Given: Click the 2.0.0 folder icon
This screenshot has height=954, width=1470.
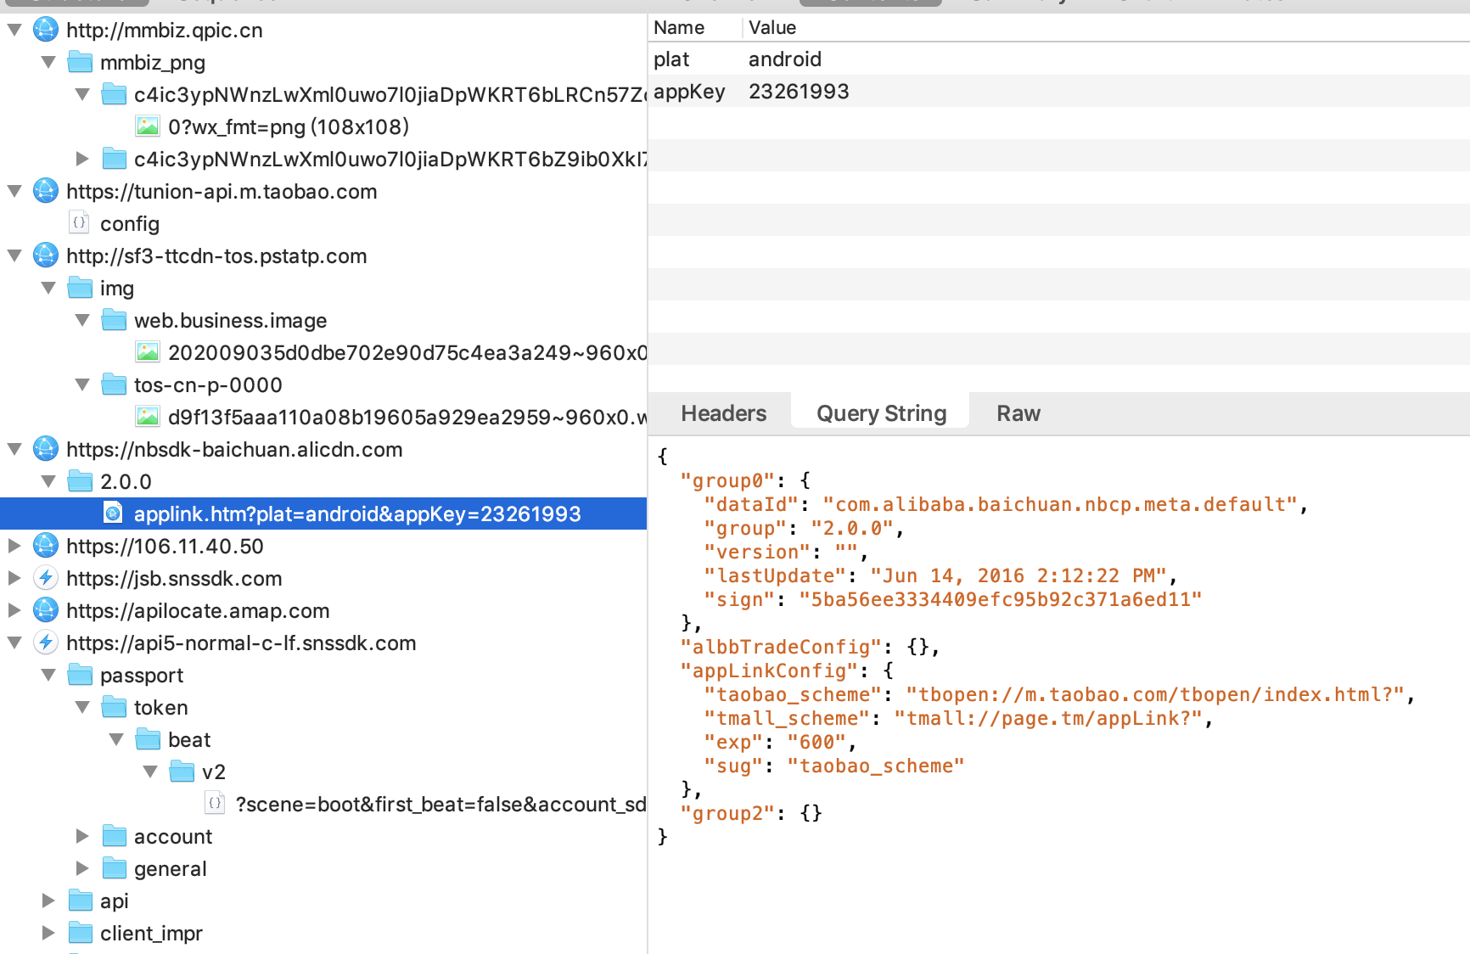Looking at the screenshot, I should (80, 481).
